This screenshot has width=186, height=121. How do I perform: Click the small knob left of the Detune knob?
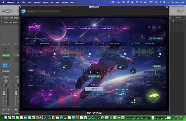click(55, 71)
